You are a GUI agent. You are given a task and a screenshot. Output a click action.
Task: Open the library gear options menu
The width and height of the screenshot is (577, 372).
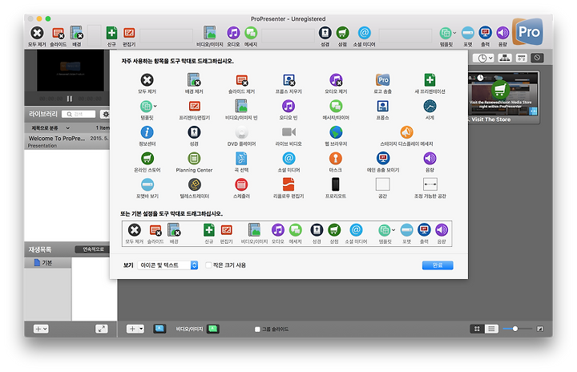pos(105,114)
